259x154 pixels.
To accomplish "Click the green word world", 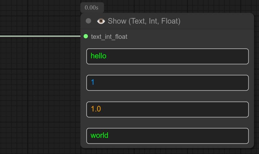I will [x=99, y=136].
